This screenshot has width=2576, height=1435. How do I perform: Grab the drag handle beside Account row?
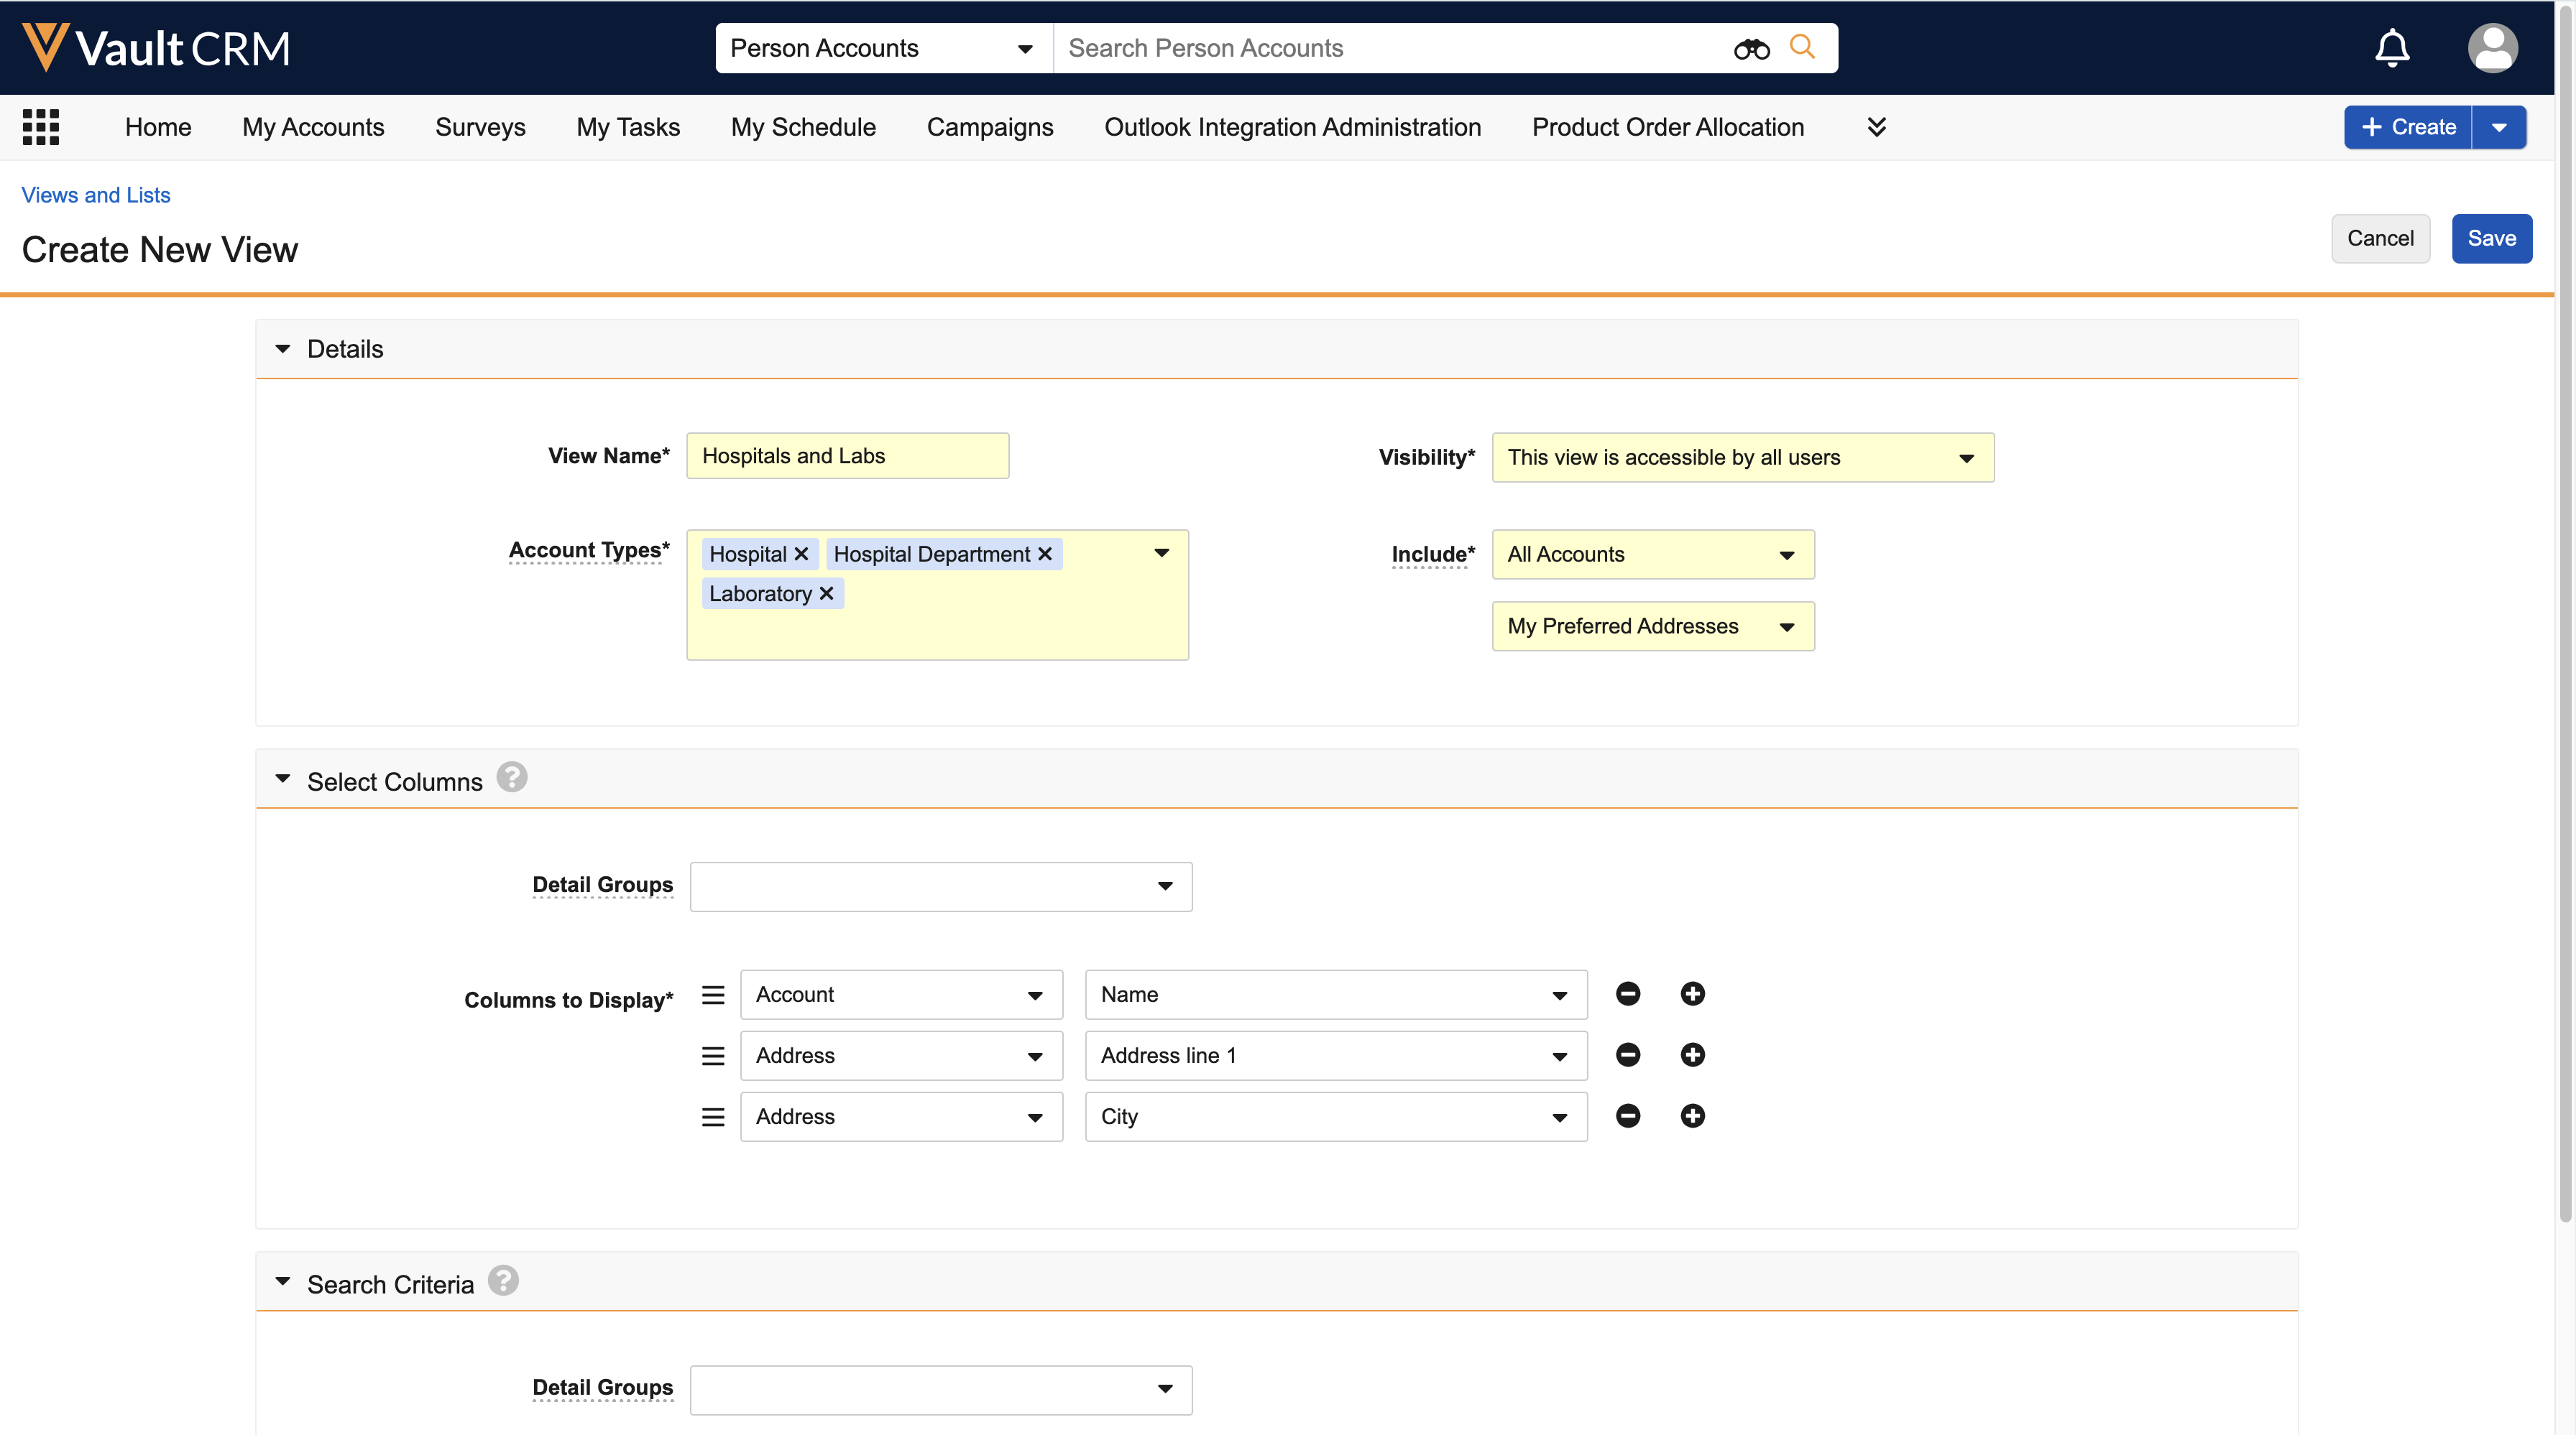tap(713, 994)
